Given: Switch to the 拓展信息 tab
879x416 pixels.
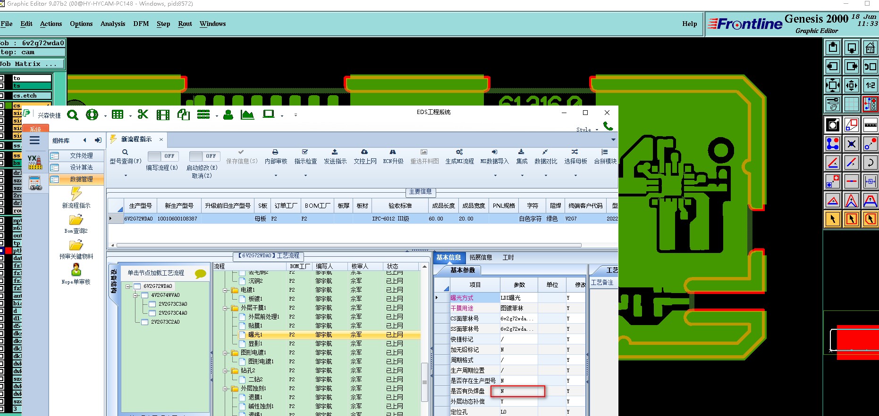Looking at the screenshot, I should [481, 257].
